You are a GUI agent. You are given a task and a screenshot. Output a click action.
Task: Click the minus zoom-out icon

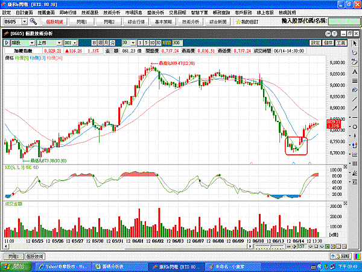(x=288, y=247)
